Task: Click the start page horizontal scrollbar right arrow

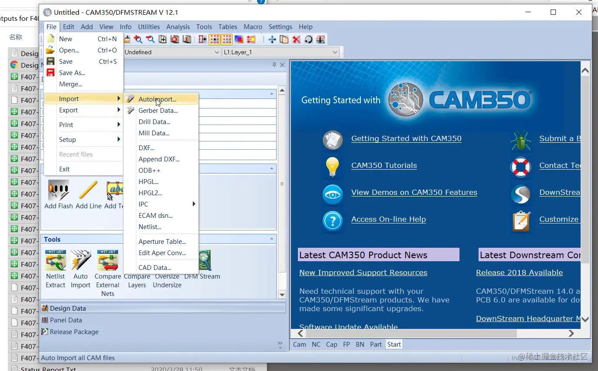Action: [x=571, y=333]
